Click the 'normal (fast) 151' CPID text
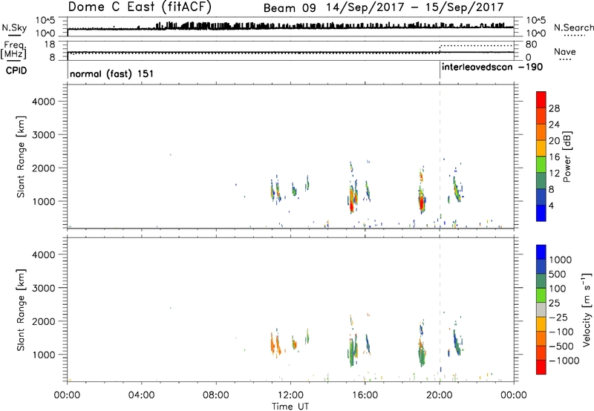Viewport: 594px width, 411px height. pos(112,73)
